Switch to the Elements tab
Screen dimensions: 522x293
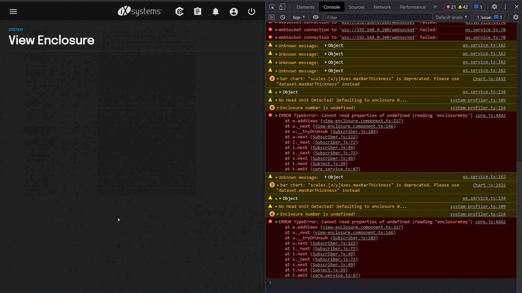pyautogui.click(x=305, y=7)
